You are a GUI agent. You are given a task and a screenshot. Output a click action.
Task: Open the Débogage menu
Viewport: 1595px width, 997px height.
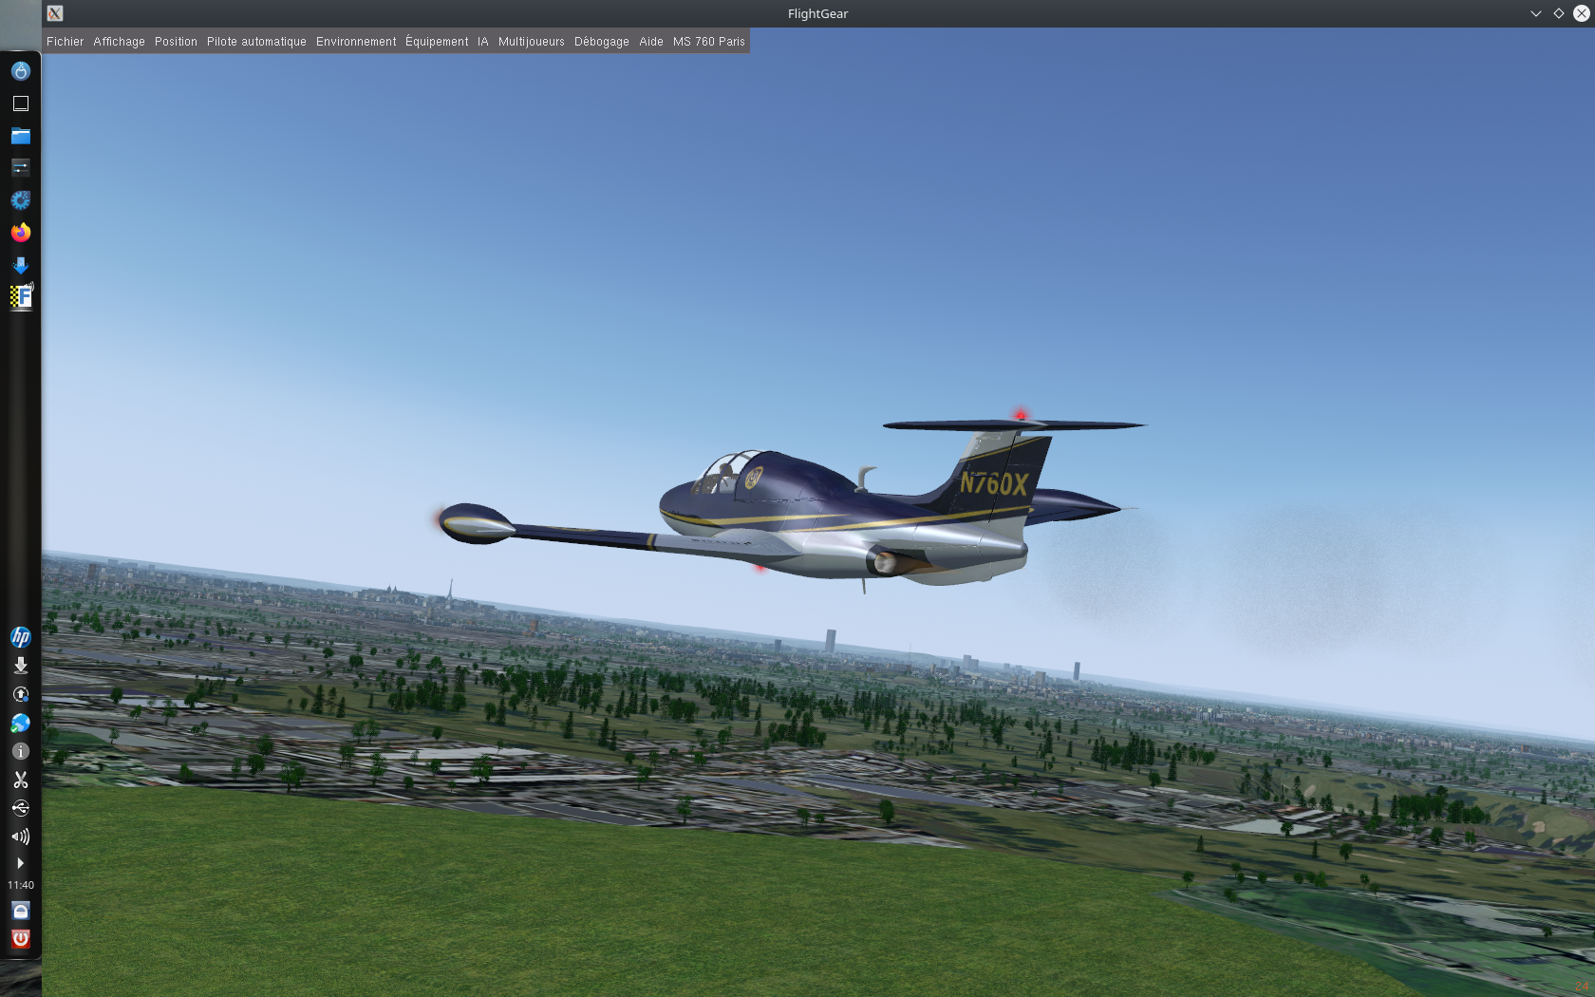point(602,42)
